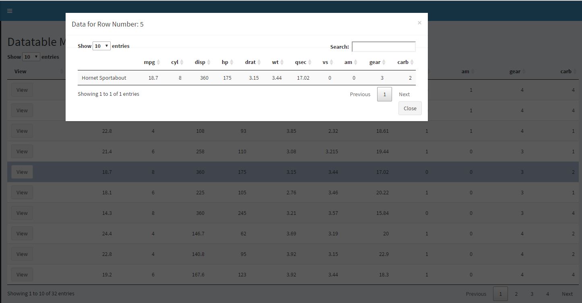
Task: Click Previous in main table pagination
Action: click(476, 294)
